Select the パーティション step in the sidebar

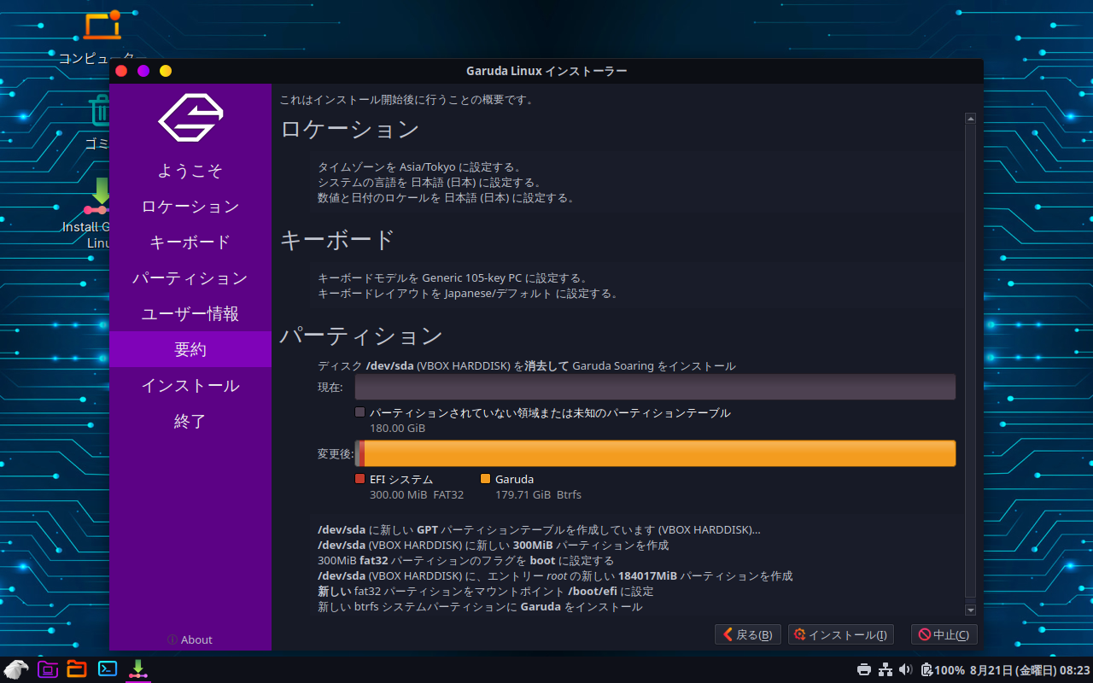coord(190,278)
